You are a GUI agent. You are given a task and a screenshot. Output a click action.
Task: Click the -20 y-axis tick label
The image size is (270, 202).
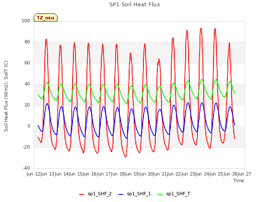click(26, 147)
